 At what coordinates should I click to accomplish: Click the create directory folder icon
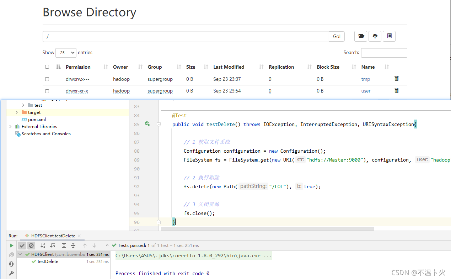tap(361, 36)
